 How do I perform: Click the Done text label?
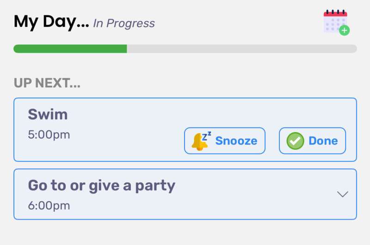[323, 141]
